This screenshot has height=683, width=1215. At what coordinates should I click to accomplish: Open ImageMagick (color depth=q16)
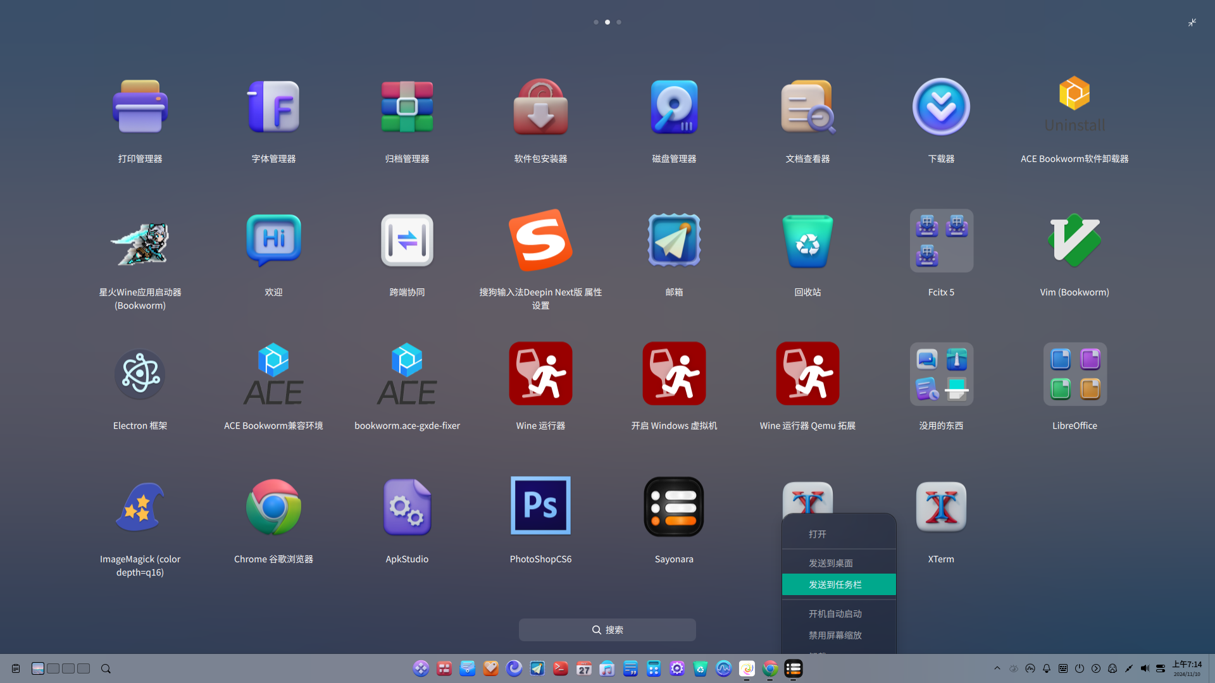point(140,507)
